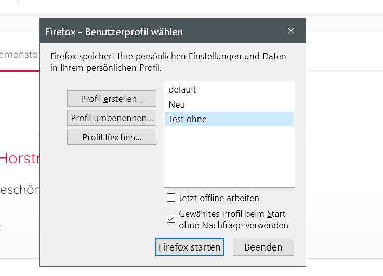The image size is (383, 276).
Task: Open the red 'Horst' heading link
Action: (20, 159)
